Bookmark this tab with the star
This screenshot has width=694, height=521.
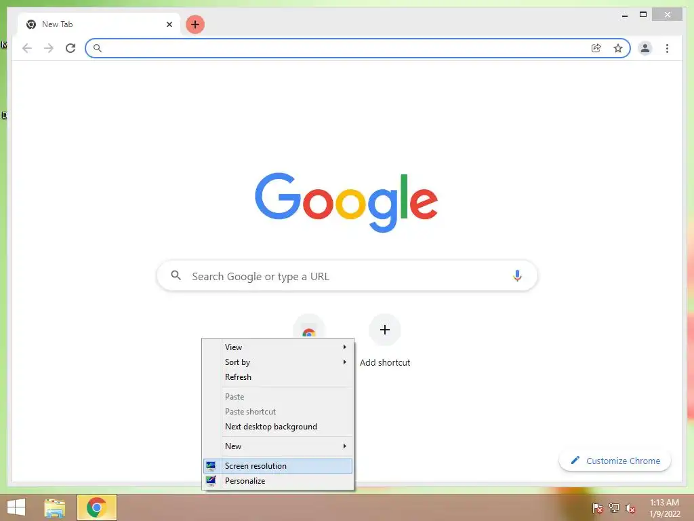pyautogui.click(x=618, y=48)
